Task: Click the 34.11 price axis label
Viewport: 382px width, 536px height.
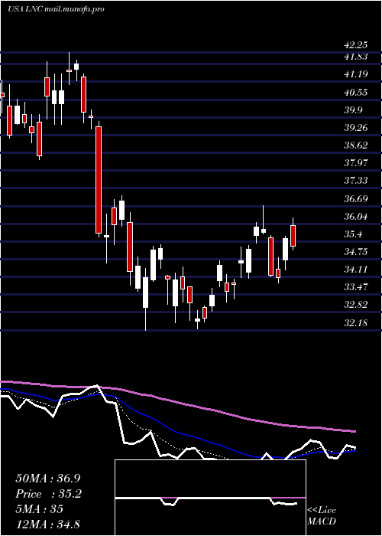Action: pos(356,269)
